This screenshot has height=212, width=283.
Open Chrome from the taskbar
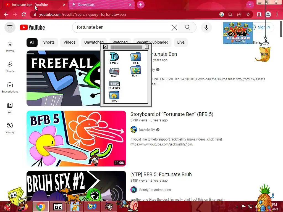click(40, 206)
